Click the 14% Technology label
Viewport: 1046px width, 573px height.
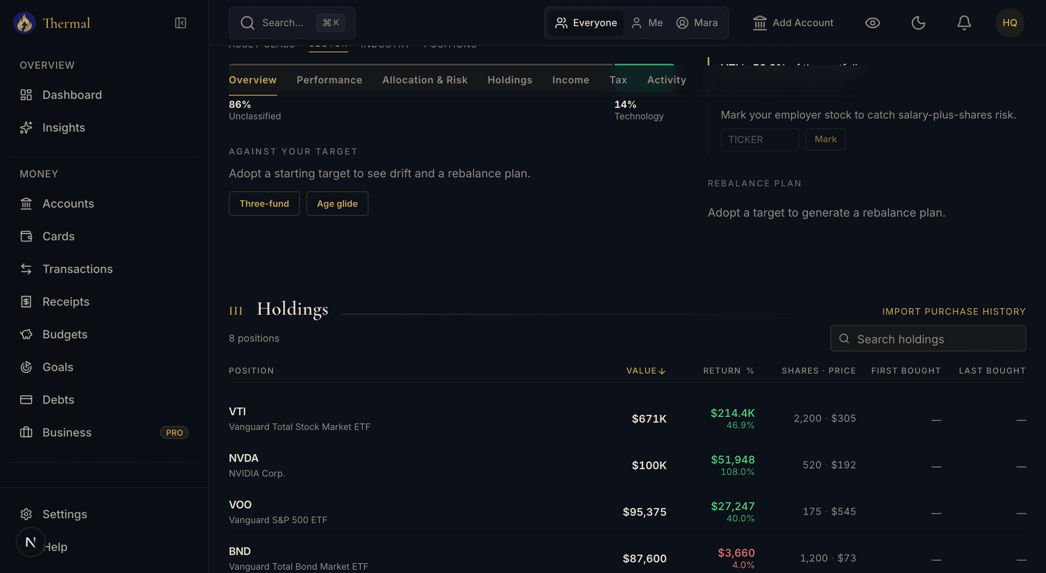[639, 110]
